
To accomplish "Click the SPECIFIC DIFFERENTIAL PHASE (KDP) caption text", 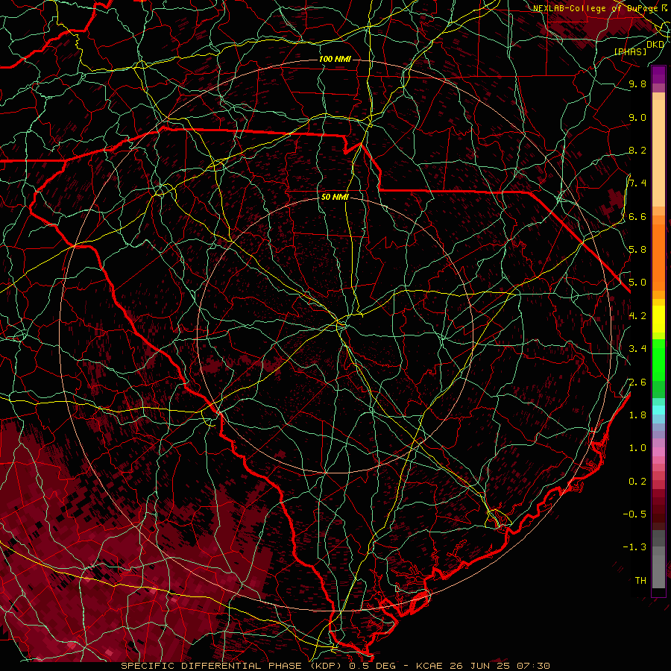I will [232, 666].
